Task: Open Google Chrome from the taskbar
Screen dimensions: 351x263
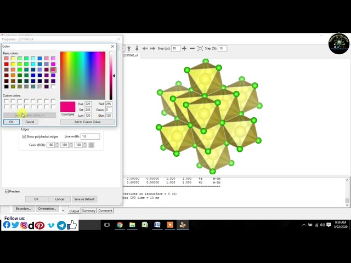Action: click(120, 225)
